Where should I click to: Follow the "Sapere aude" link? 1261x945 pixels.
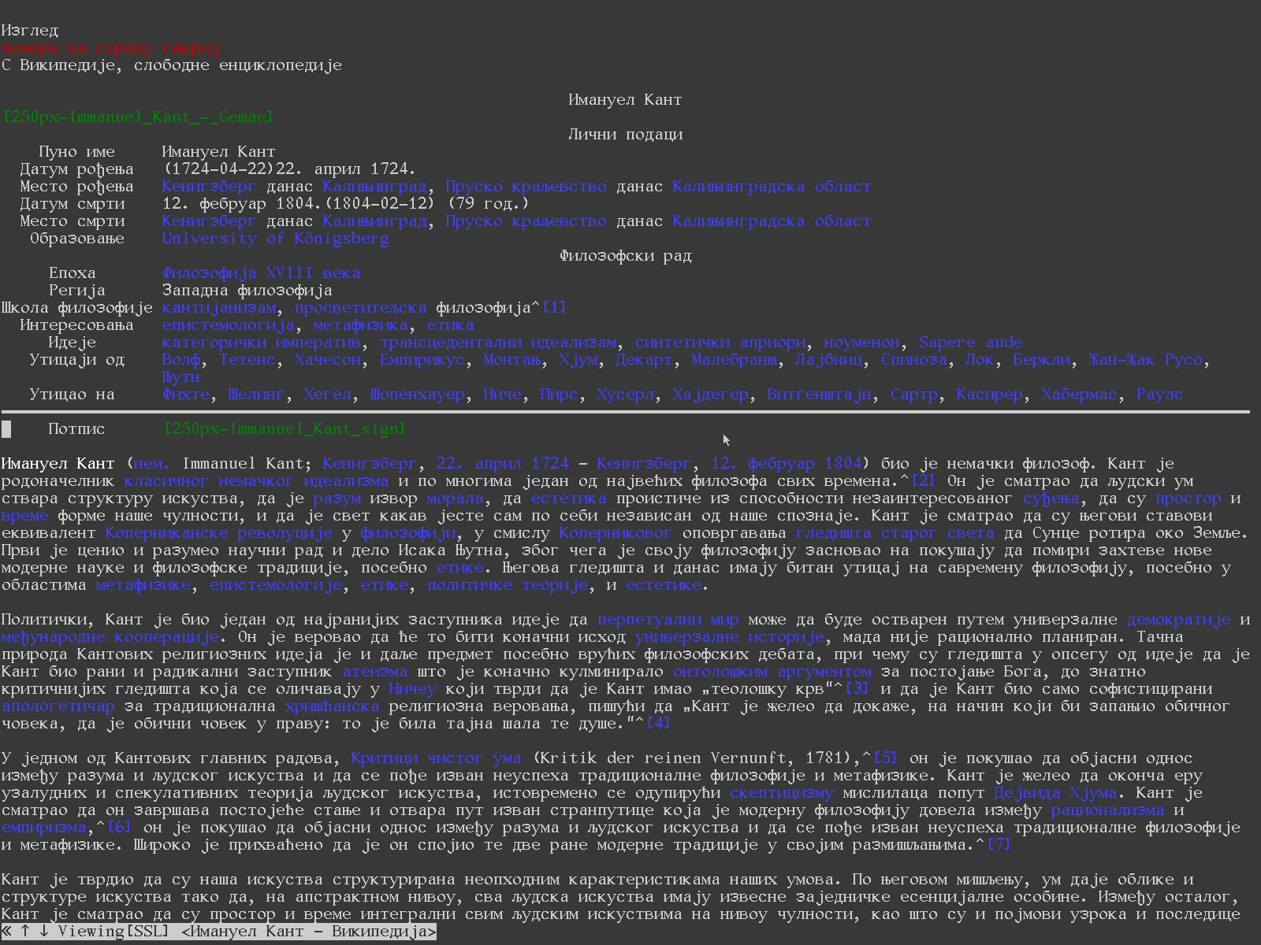coord(970,343)
